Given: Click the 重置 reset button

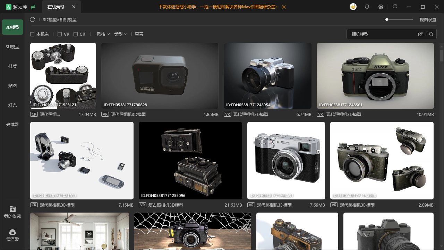Looking at the screenshot, I should [x=139, y=34].
